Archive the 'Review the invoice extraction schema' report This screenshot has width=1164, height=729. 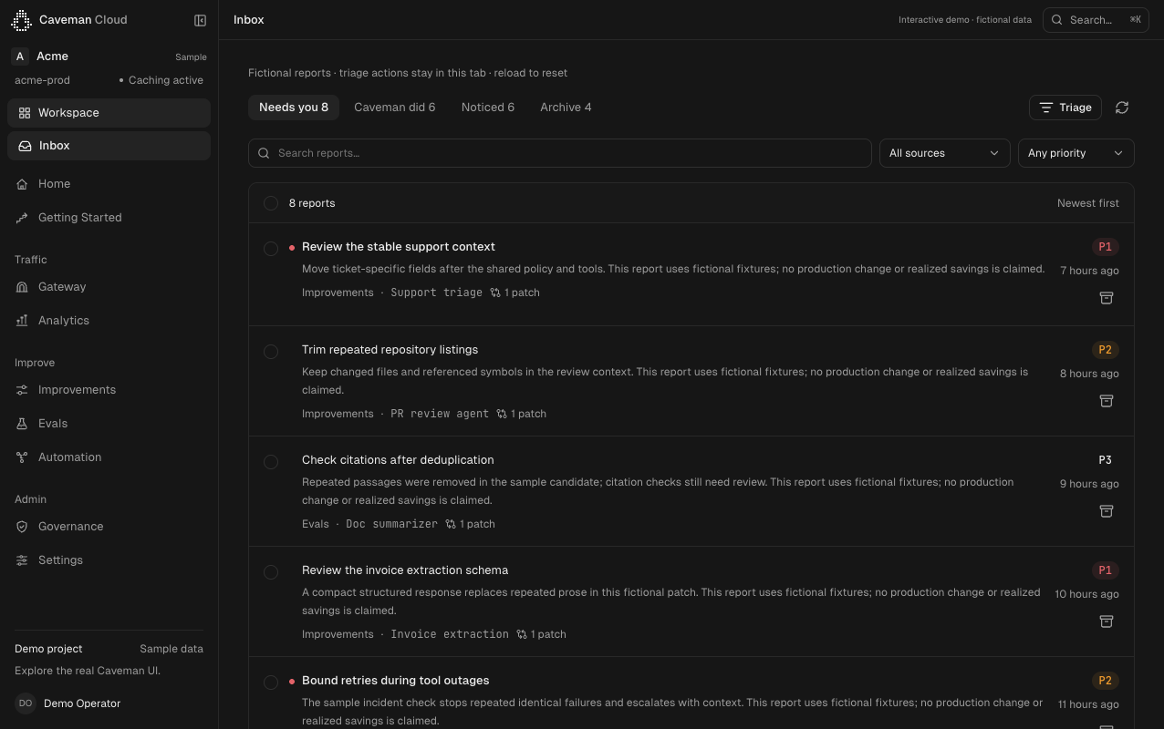click(1107, 621)
